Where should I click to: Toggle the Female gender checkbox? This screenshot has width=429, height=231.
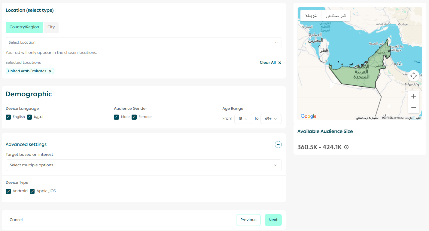tap(134, 117)
